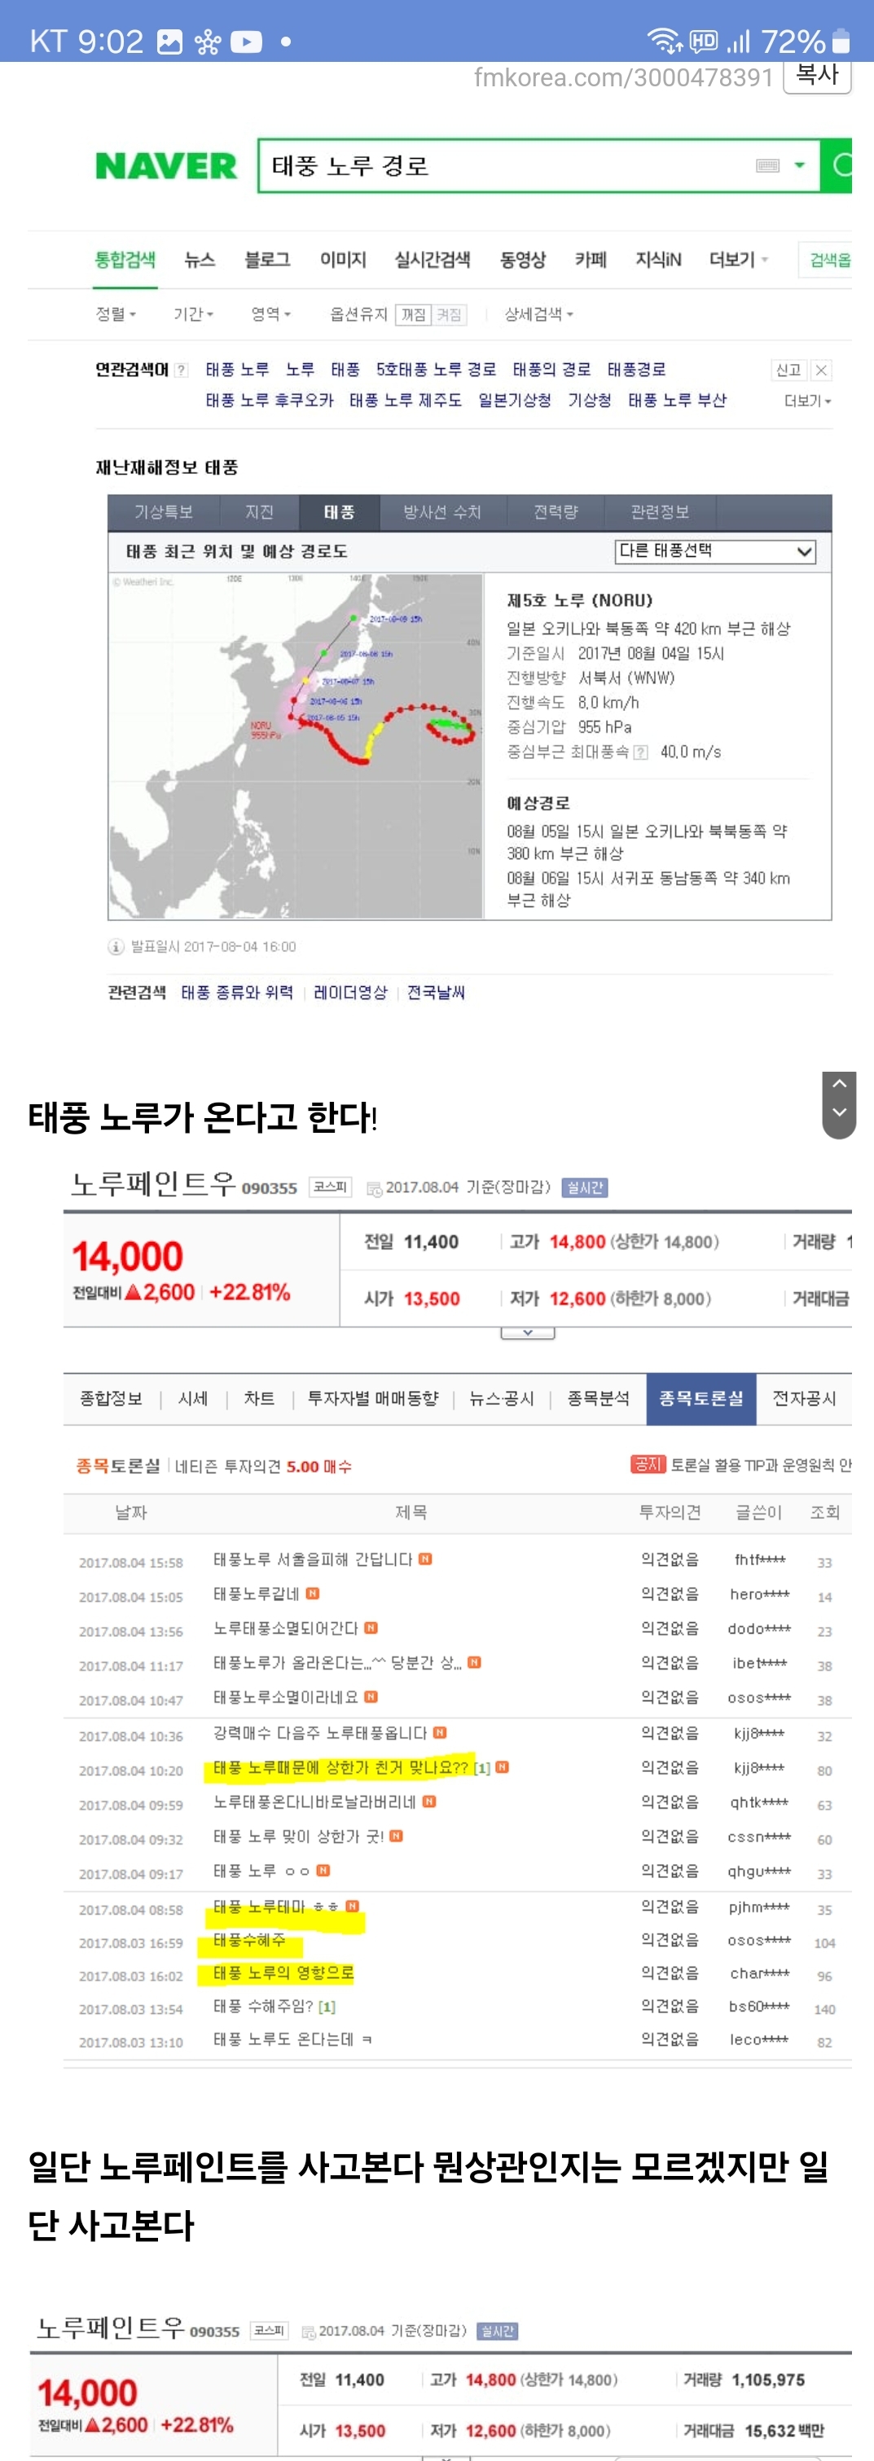Click the typhoon path map image
The height and width of the screenshot is (2461, 874).
pyautogui.click(x=296, y=746)
